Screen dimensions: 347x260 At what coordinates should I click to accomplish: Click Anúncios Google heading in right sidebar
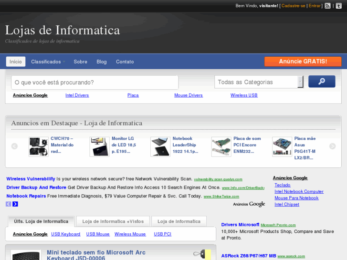pos(290,178)
